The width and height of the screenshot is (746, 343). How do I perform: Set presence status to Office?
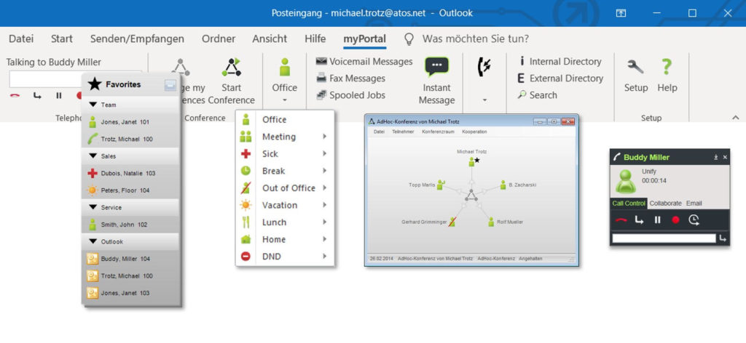[285, 120]
